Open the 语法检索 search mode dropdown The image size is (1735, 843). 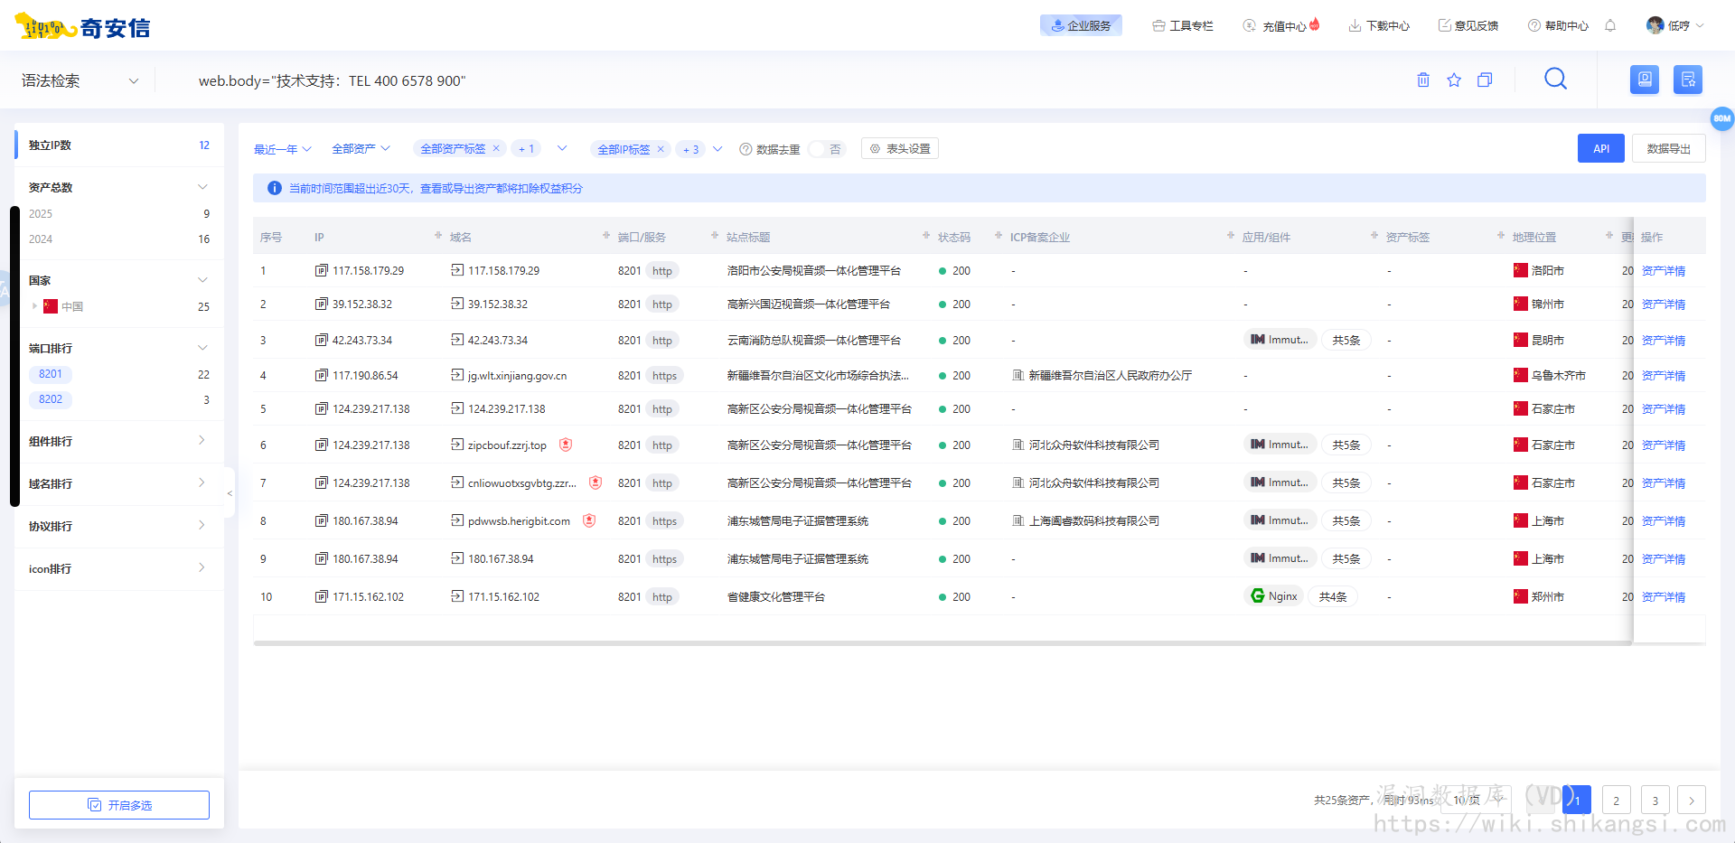pos(80,80)
